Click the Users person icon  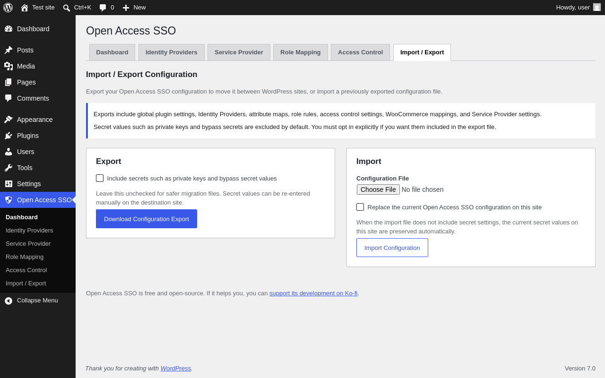click(x=9, y=152)
